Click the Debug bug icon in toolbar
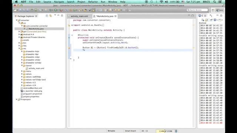 [x=50, y=10]
